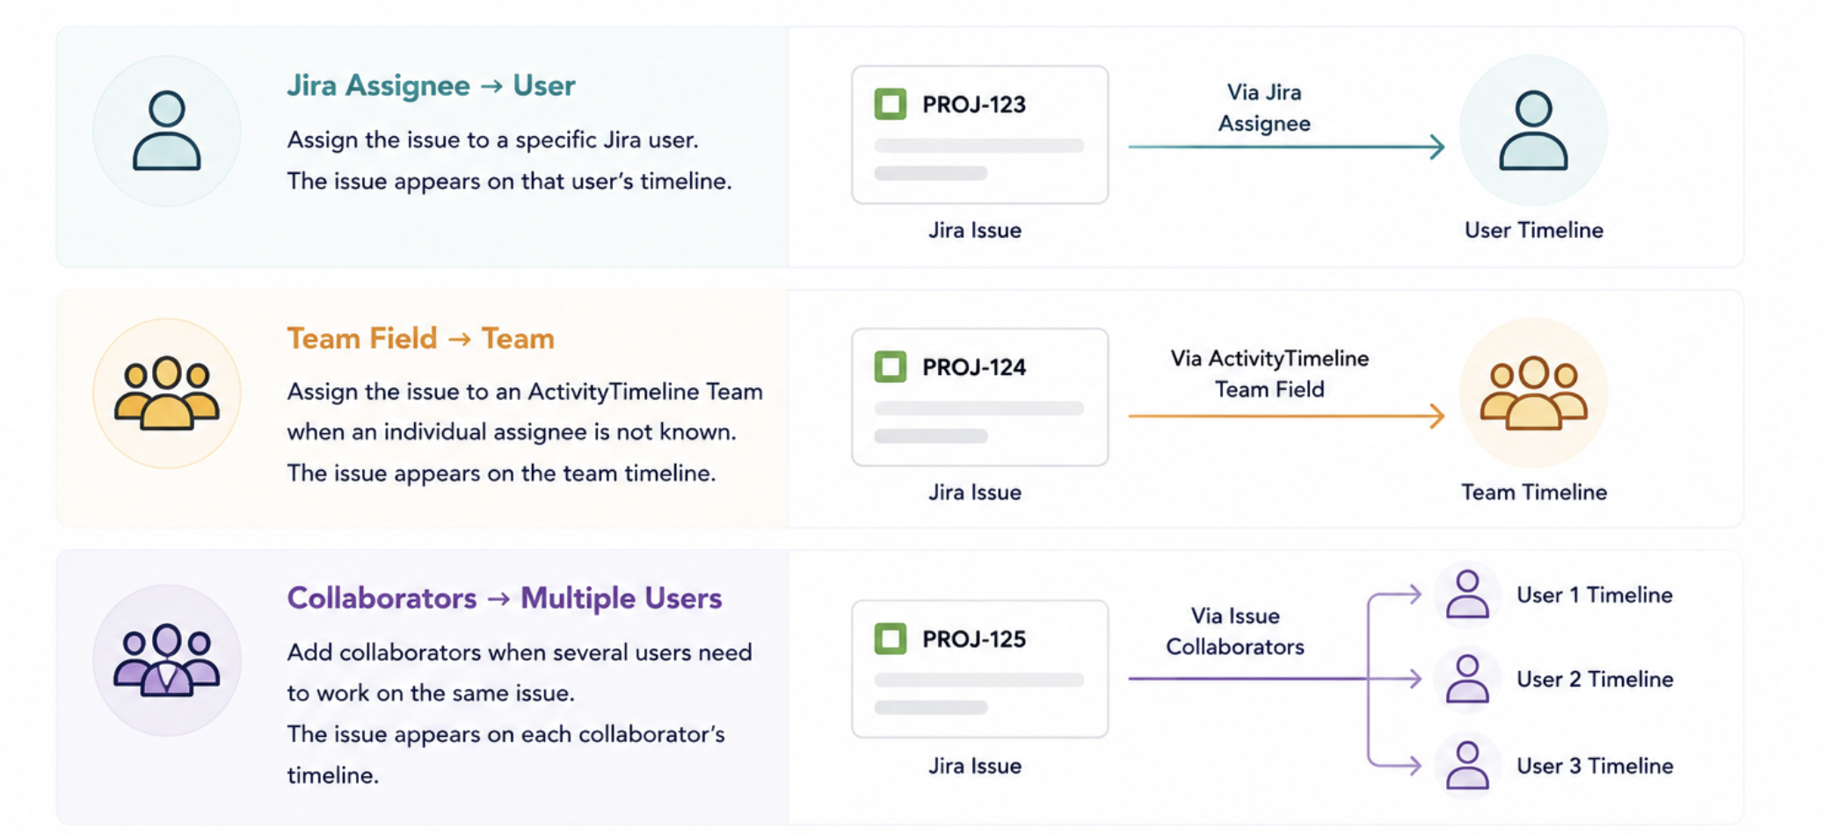Select the "Team Field → Team" heading

pos(420,338)
